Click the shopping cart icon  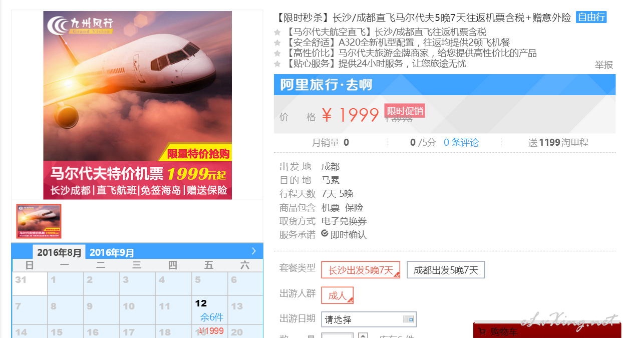[x=482, y=331]
